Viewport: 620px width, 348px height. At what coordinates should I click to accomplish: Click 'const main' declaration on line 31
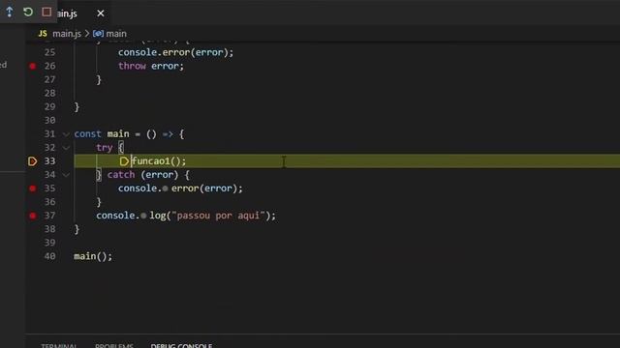point(102,133)
